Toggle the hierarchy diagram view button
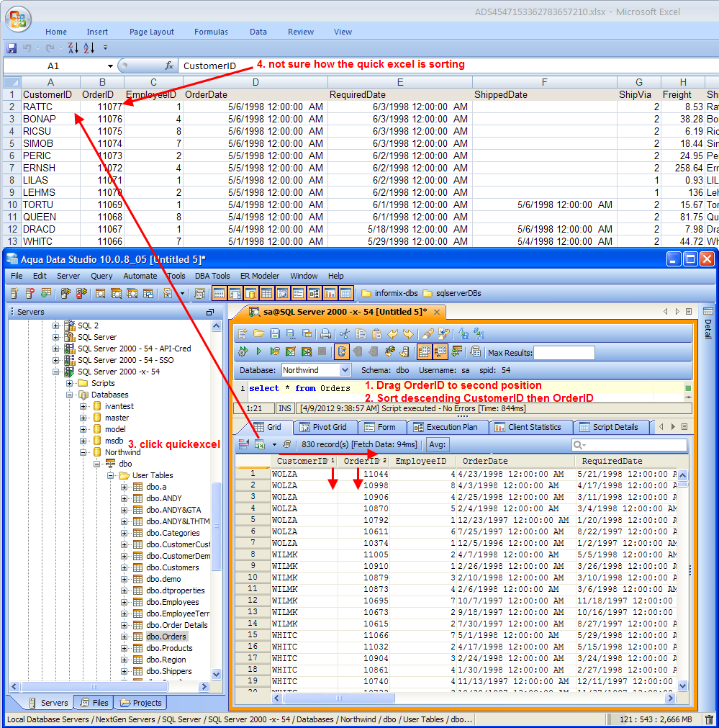The image size is (719, 728). [315, 293]
